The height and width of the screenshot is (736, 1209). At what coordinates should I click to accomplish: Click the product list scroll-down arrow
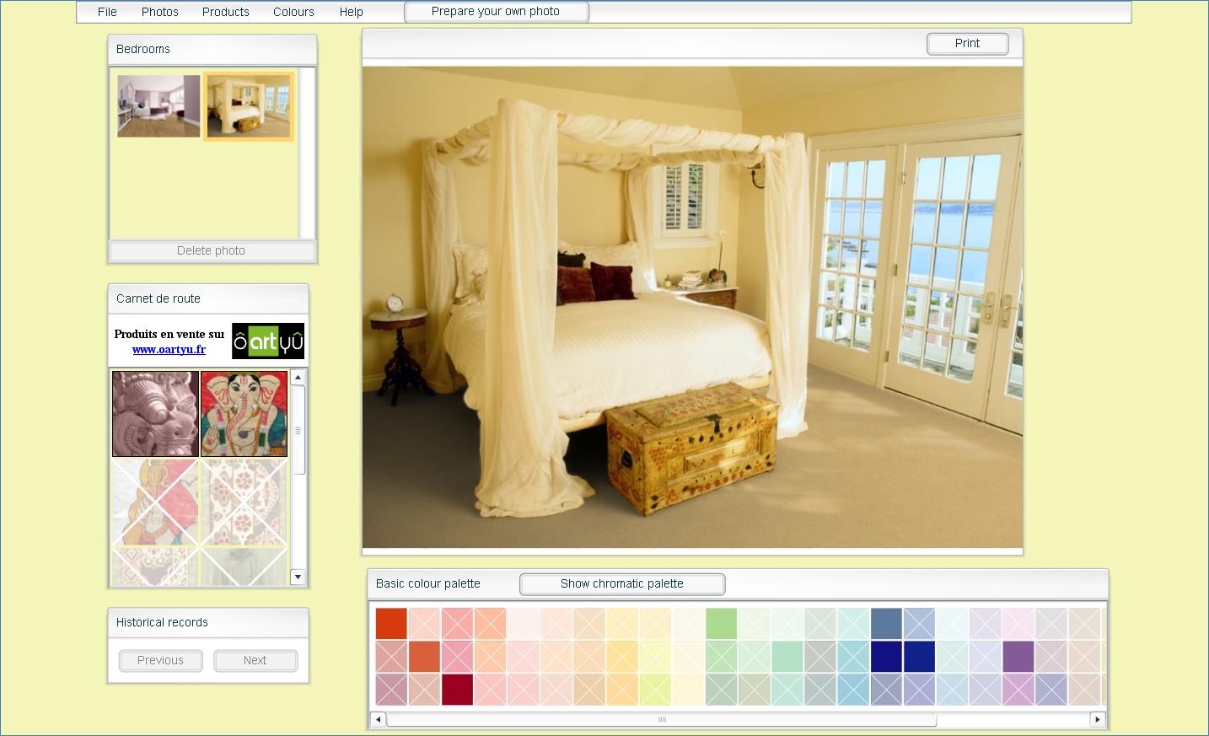[x=298, y=577]
